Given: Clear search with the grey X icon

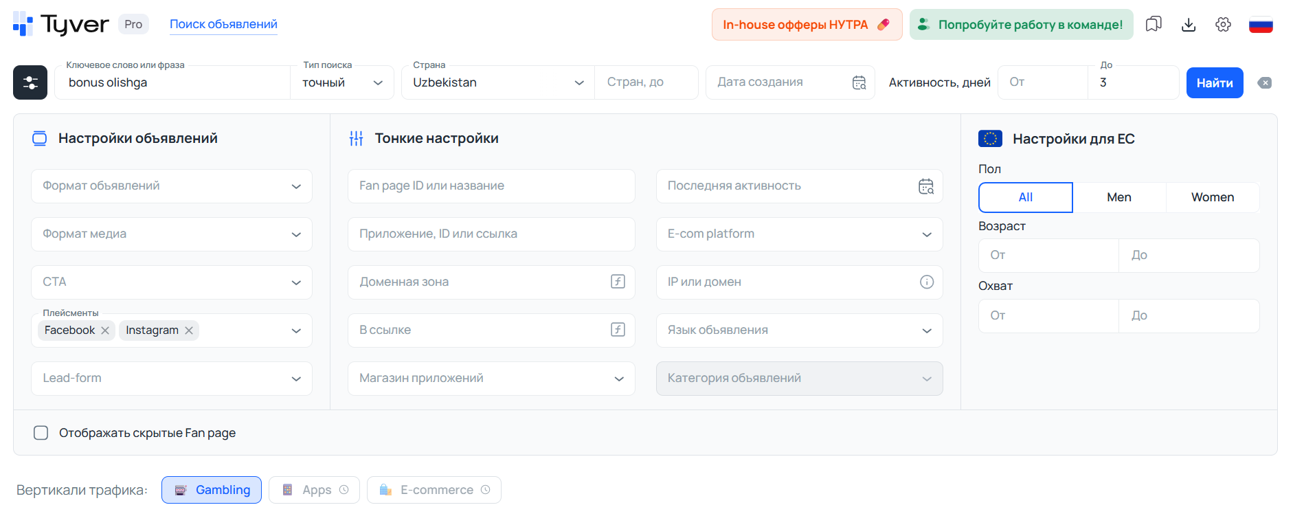Looking at the screenshot, I should pyautogui.click(x=1265, y=82).
